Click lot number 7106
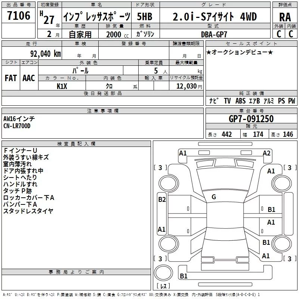Image resolution: width=299 pixels, height=299 pixels. click(19, 16)
